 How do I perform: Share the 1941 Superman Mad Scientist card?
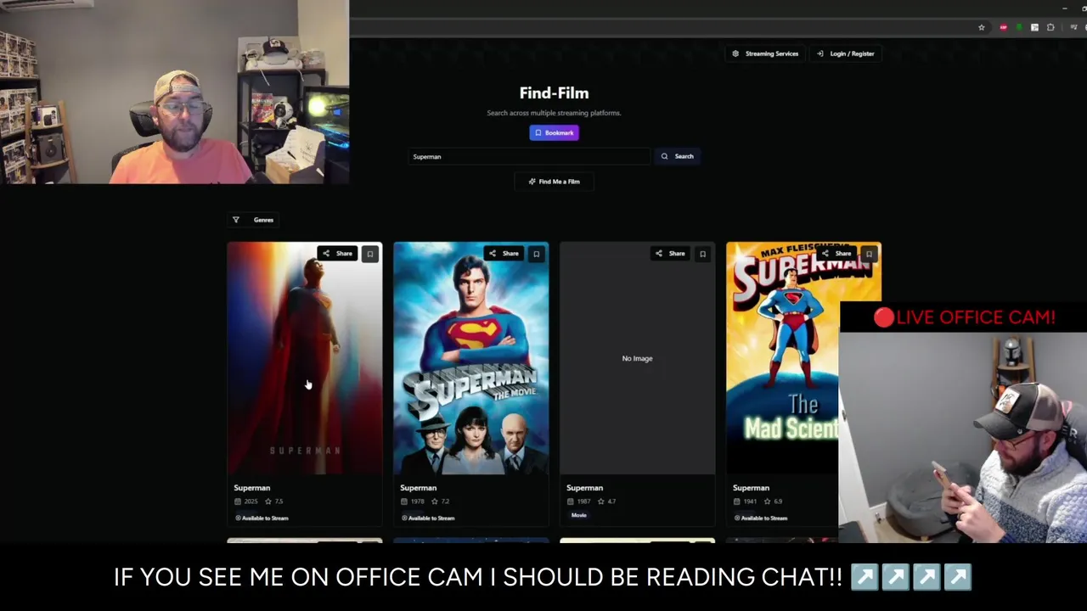[836, 253]
